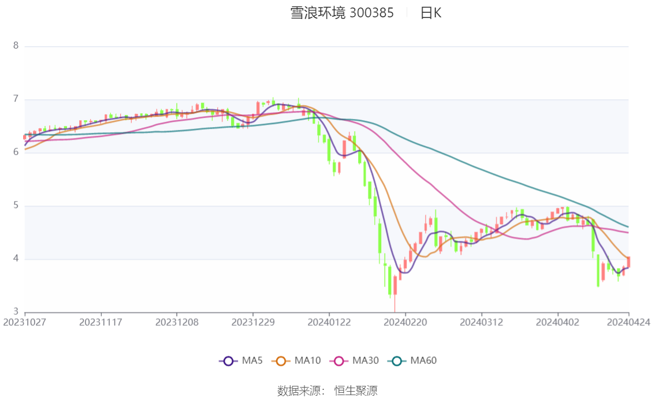Click the MA60 teal legend circle marker

[x=397, y=361]
